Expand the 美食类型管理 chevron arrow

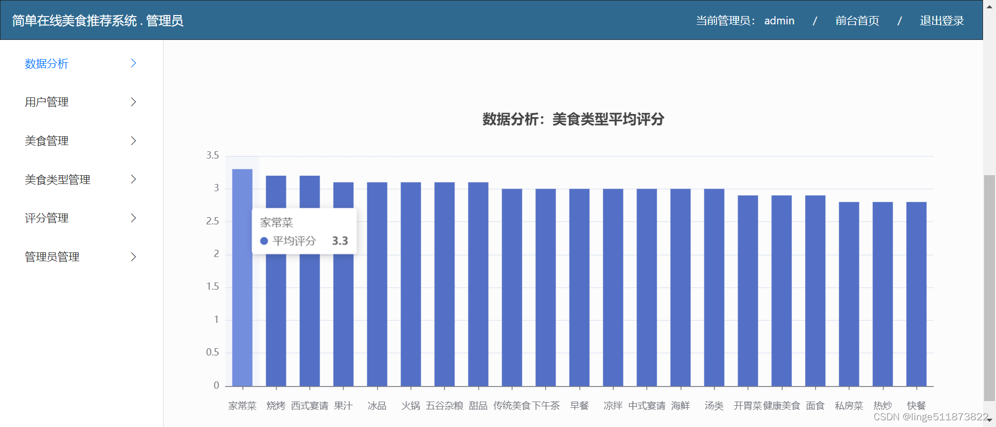point(133,179)
